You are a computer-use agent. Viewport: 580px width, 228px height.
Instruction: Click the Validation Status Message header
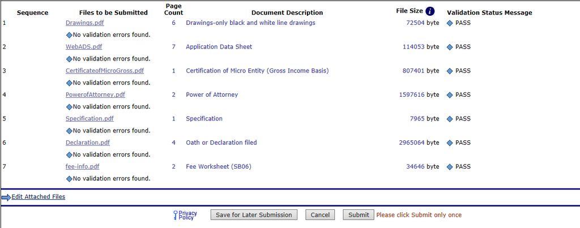(x=489, y=12)
